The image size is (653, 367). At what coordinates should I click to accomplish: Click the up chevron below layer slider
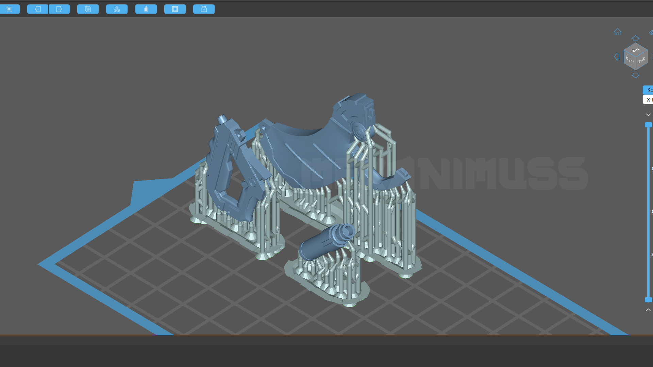point(648,310)
